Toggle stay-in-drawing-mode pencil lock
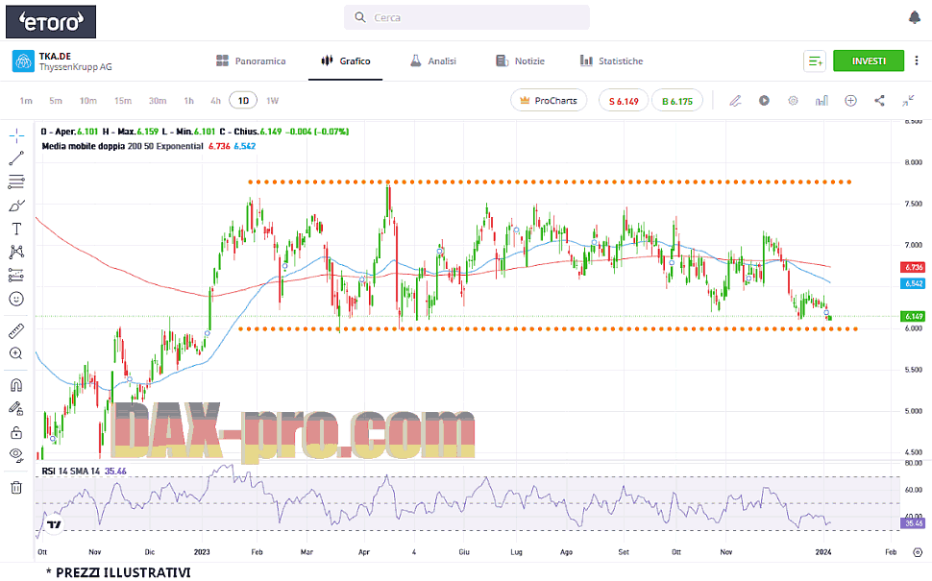 click(16, 409)
